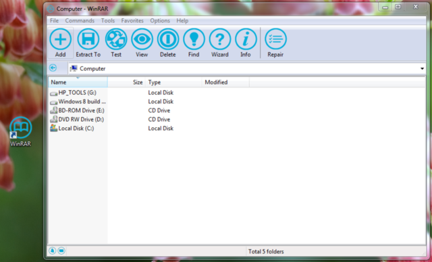
Task: Expand the address bar dropdown arrow
Action: [x=422, y=69]
